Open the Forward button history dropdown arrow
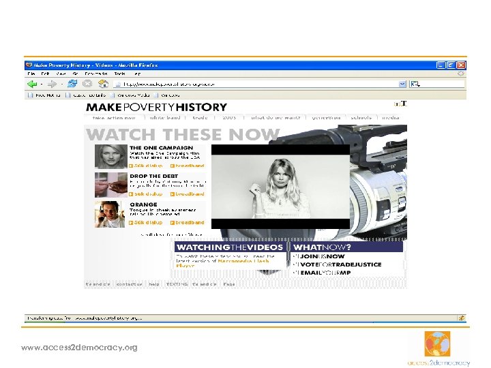This screenshot has height=368, width=491. point(61,85)
